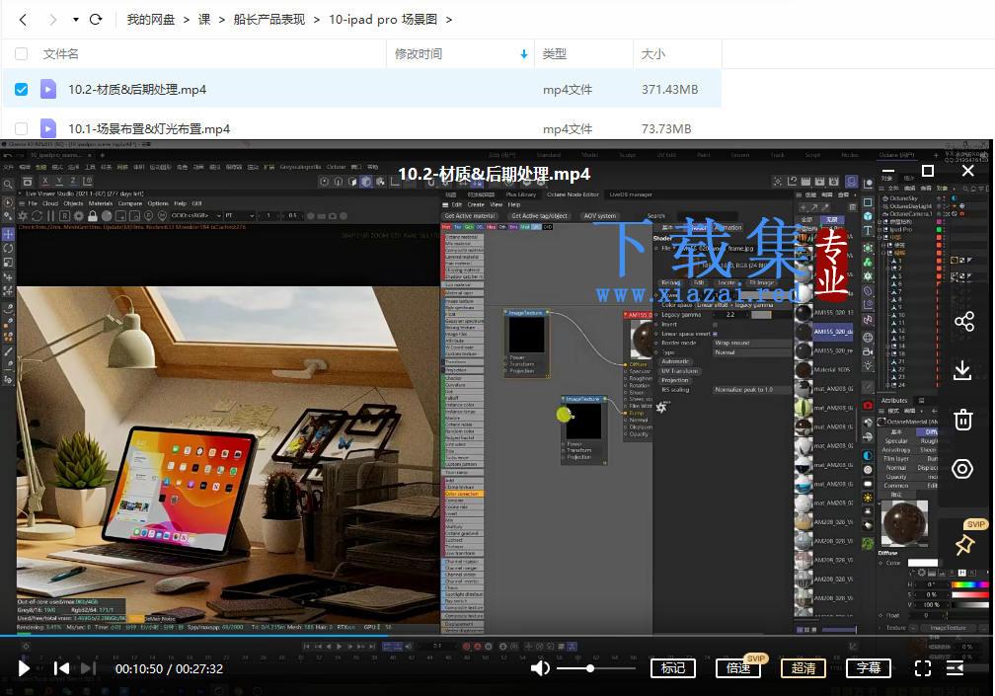Viewport: 995px width, 696px height.
Task: Click the video icon of 10.1-场景布置&灯光布置.mp4
Action: point(48,128)
